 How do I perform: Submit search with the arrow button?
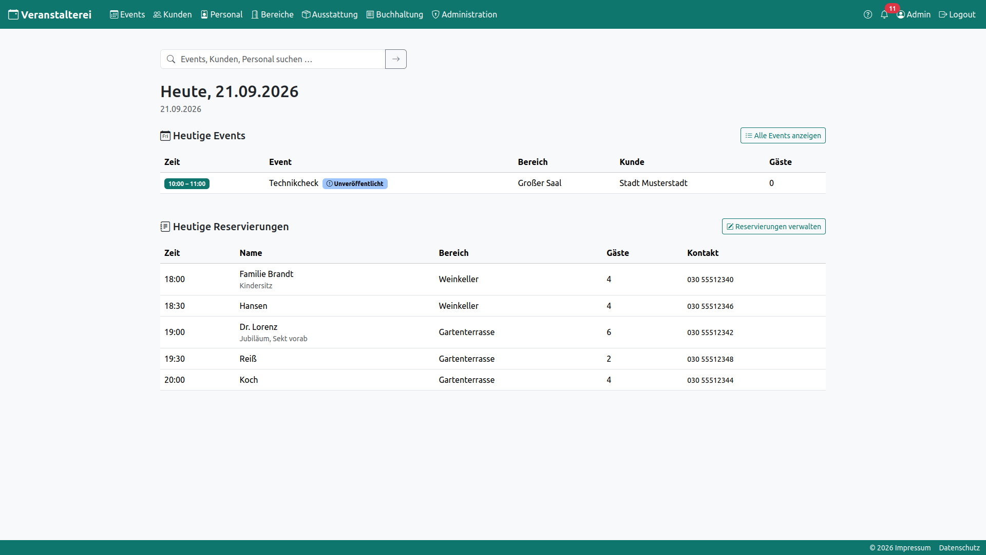396,59
